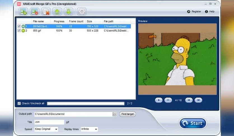Click frame count 18 of row 1
234x136 pixels.
[x=71, y=26]
